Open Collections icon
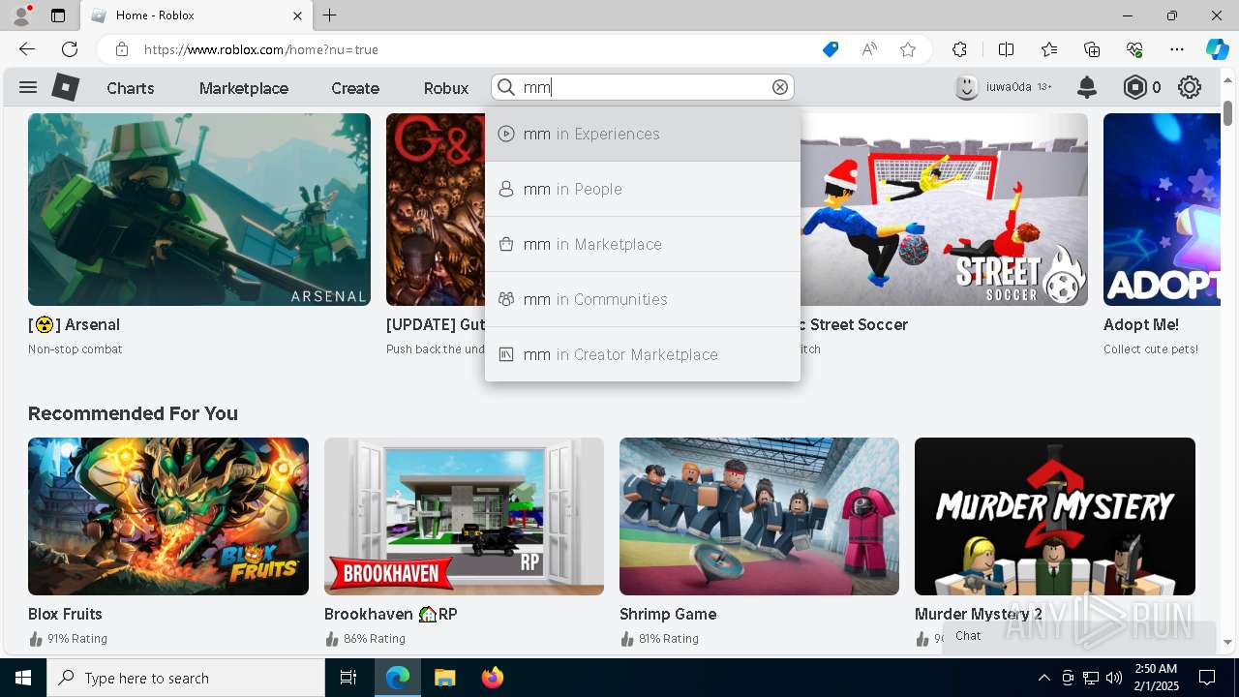Screen dimensions: 1239x697 coord(1092,49)
